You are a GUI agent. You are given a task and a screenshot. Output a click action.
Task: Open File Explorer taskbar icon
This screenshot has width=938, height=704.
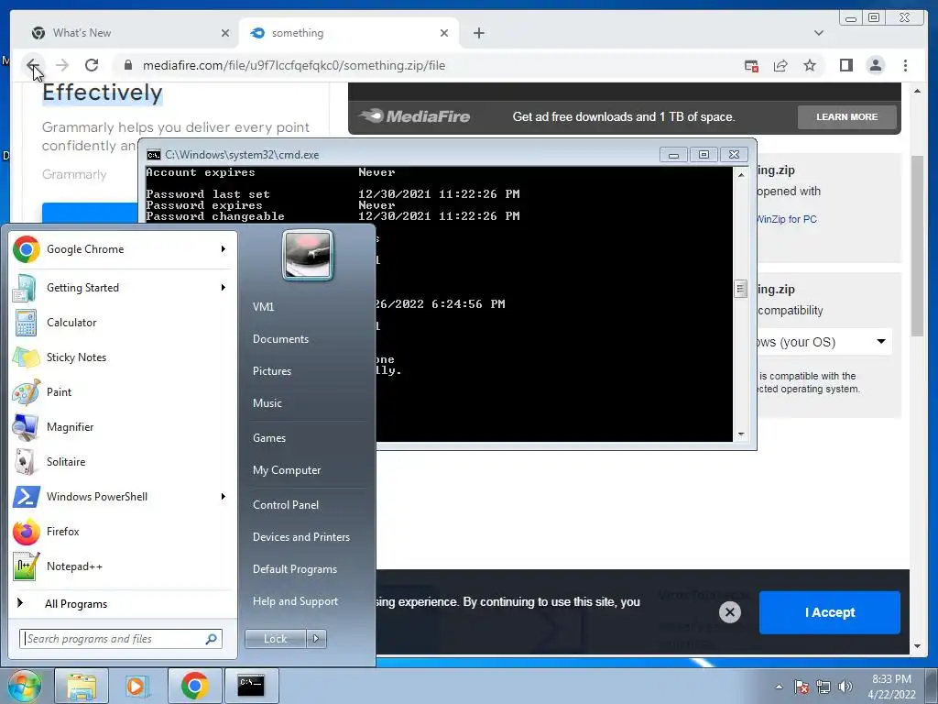click(x=82, y=686)
